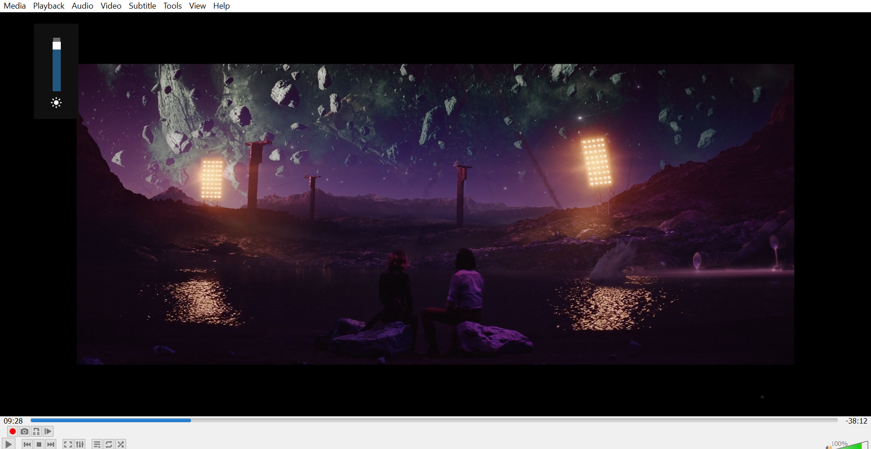871x449 pixels.
Task: Open the Video menu
Action: pos(111,6)
